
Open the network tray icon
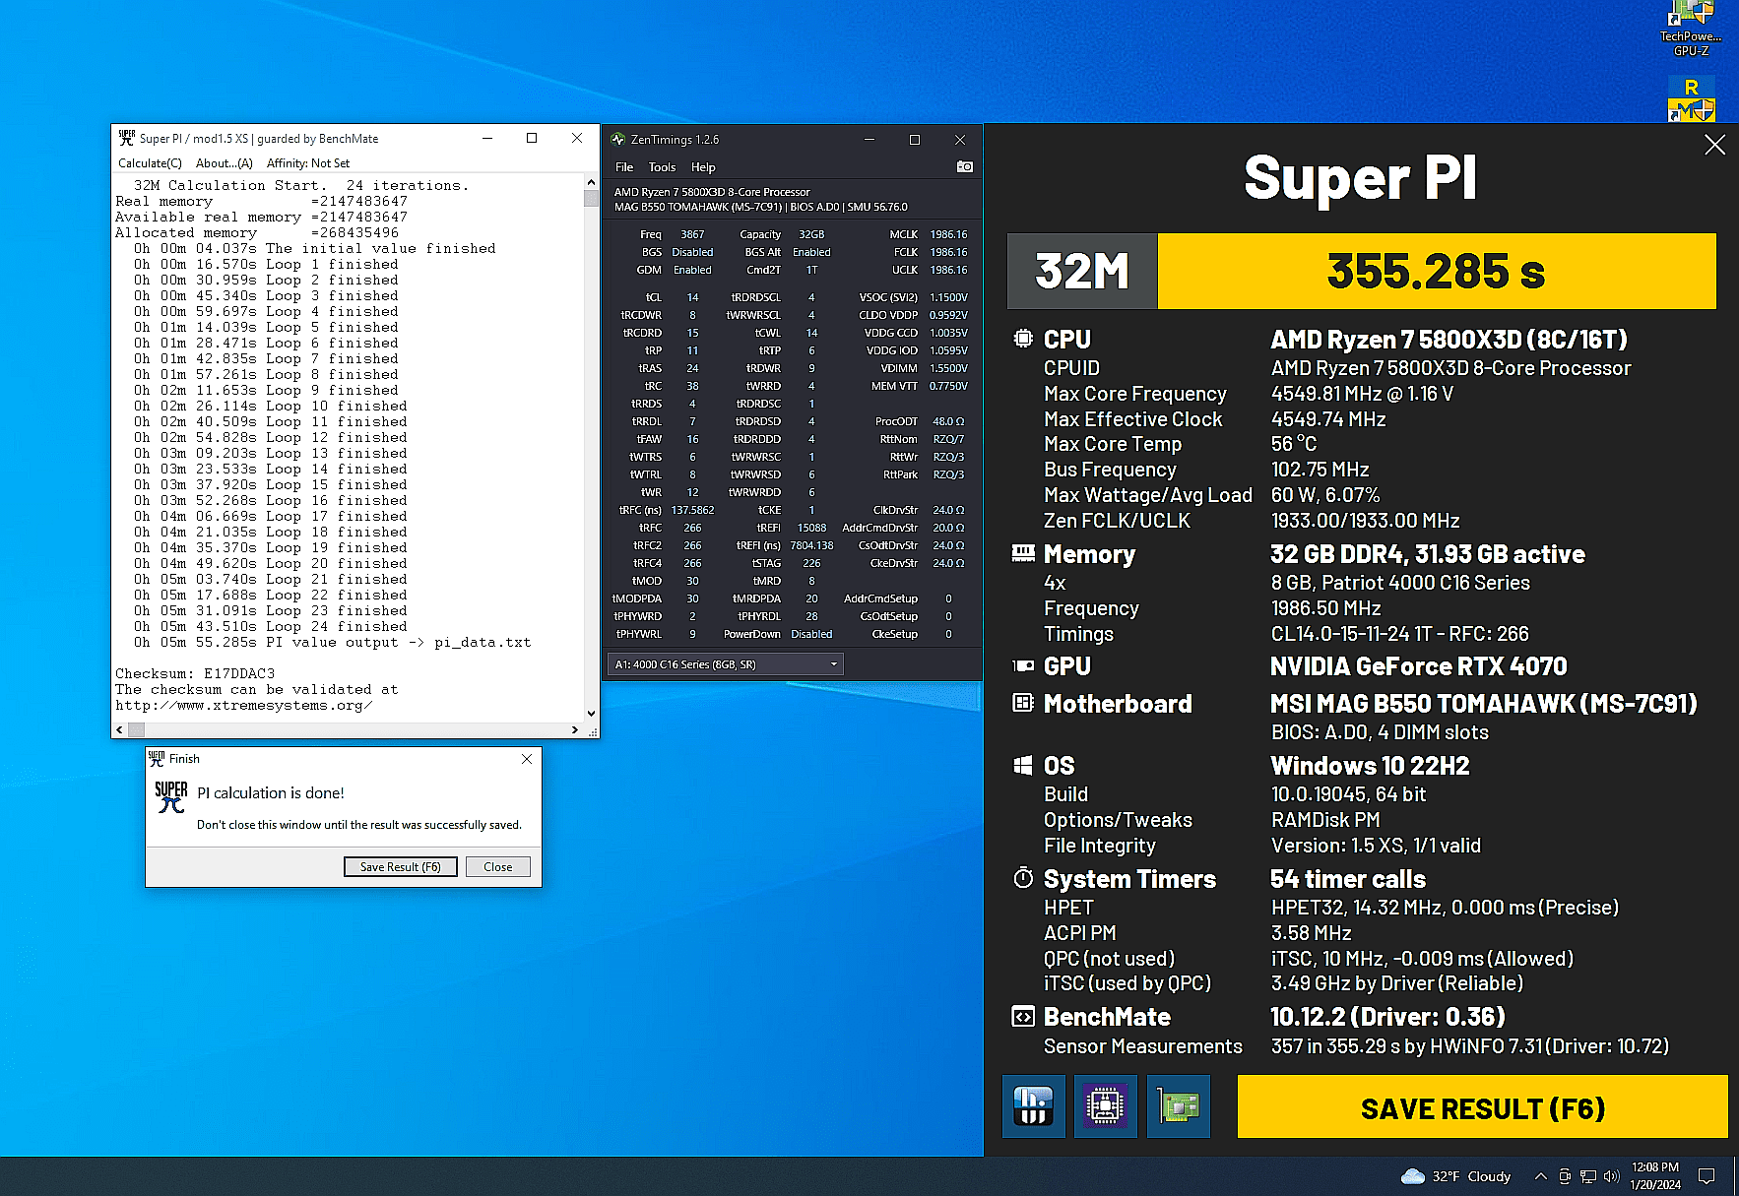click(1588, 1176)
